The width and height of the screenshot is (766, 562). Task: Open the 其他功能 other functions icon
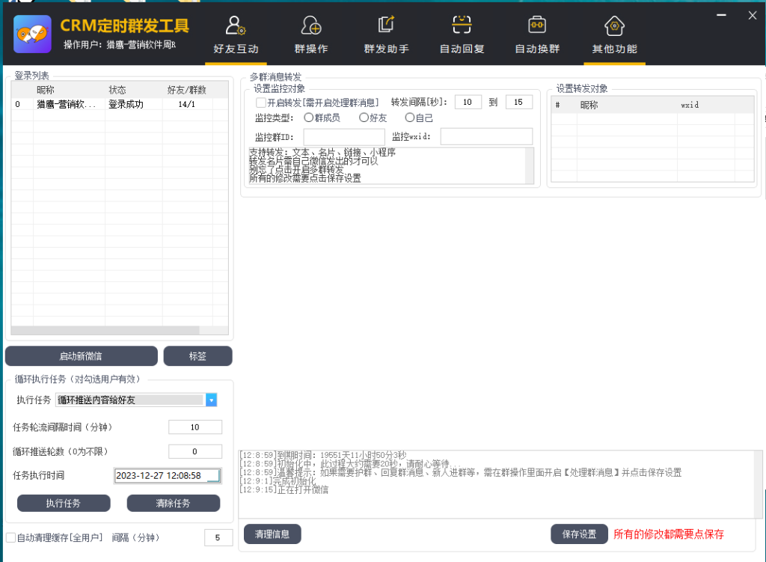click(614, 26)
